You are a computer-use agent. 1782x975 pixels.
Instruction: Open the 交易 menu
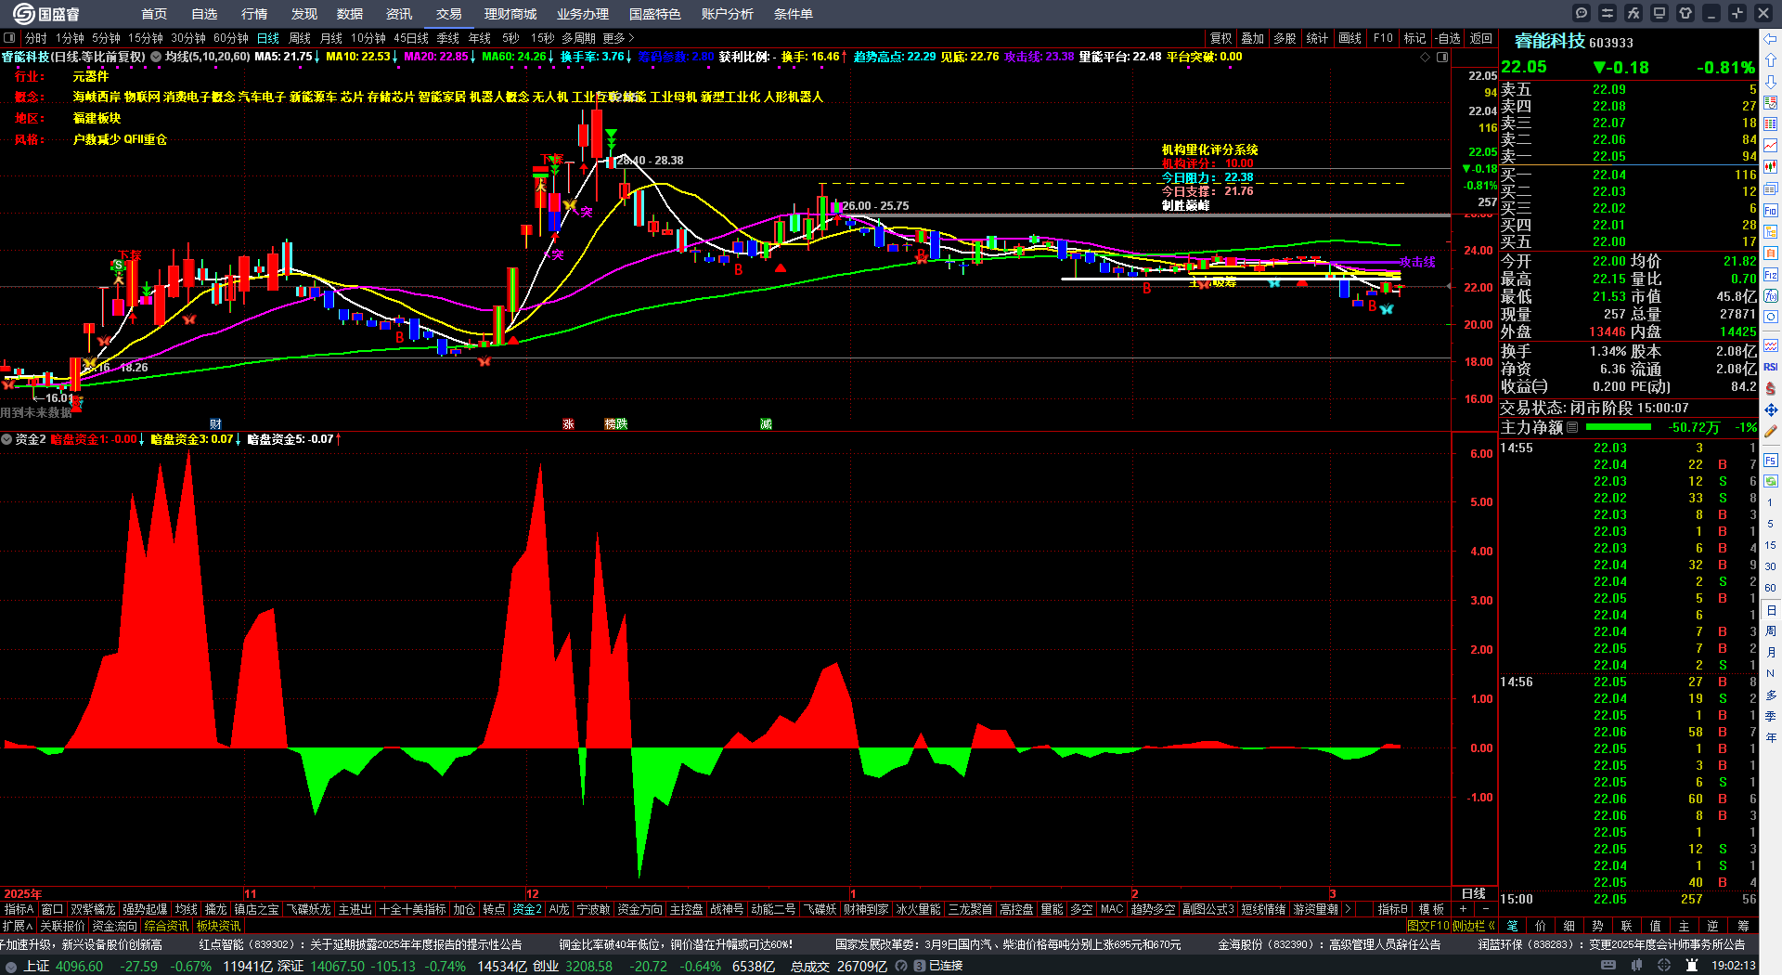pyautogui.click(x=449, y=14)
